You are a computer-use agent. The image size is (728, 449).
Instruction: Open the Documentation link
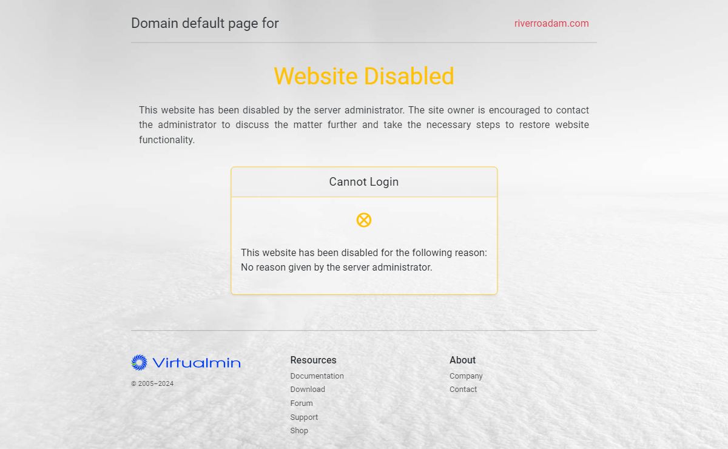click(317, 376)
